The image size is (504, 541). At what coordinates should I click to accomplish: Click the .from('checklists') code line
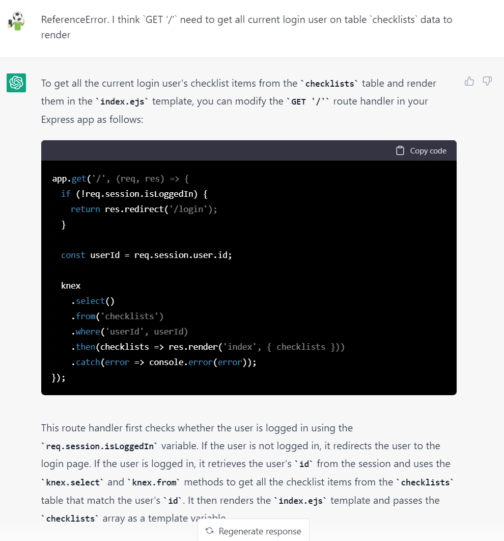(x=117, y=316)
